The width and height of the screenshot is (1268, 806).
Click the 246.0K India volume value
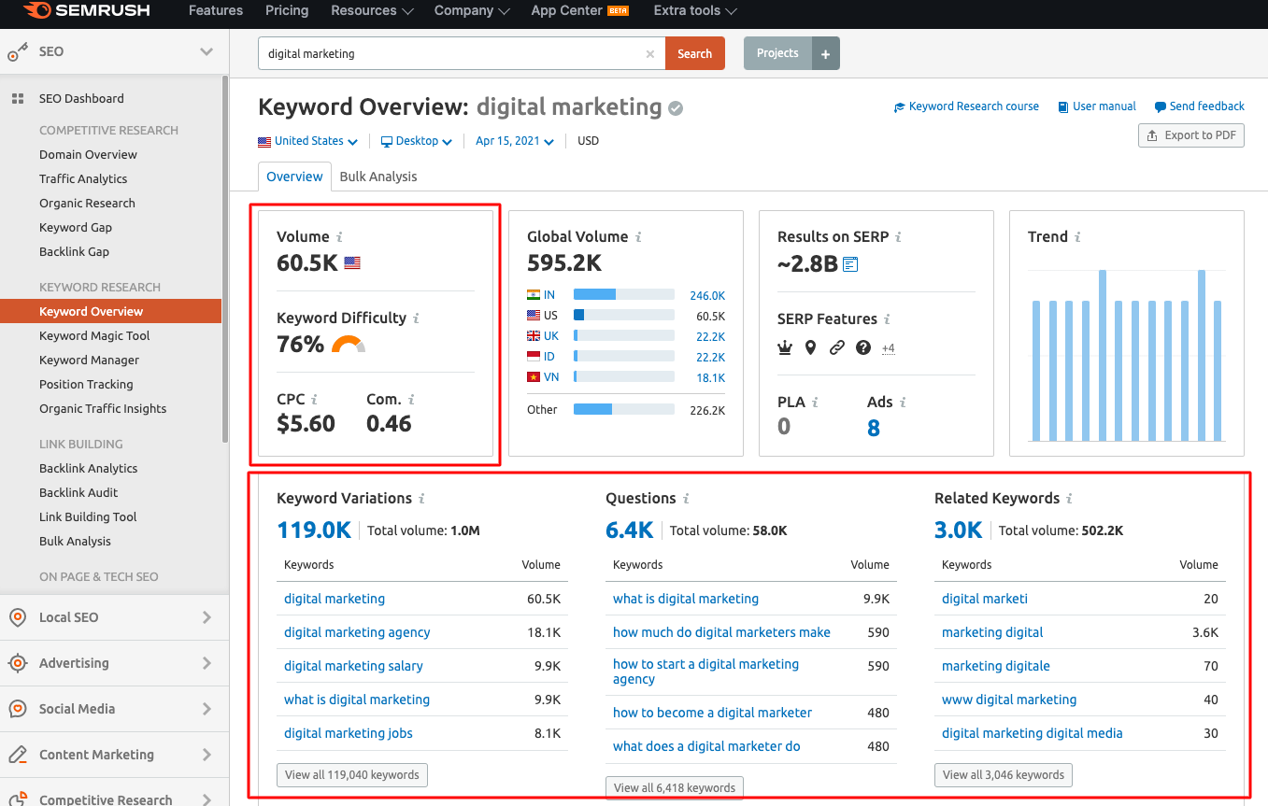point(707,296)
